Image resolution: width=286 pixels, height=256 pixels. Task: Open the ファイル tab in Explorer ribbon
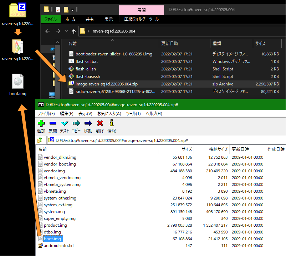pos(51,19)
